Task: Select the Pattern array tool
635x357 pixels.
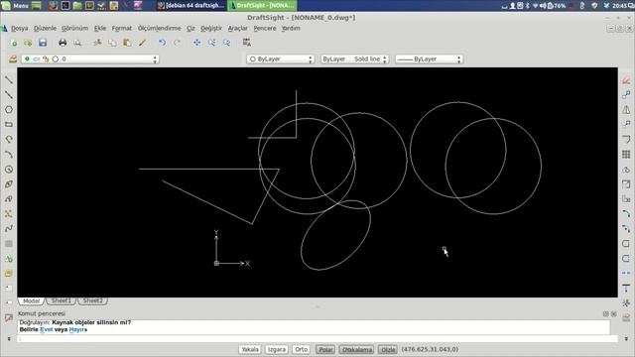Action: pos(626,155)
